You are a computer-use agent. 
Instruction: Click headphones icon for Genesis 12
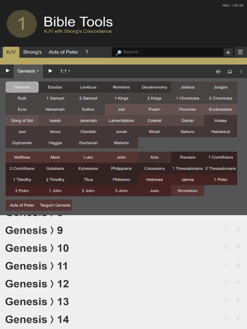[226, 282]
